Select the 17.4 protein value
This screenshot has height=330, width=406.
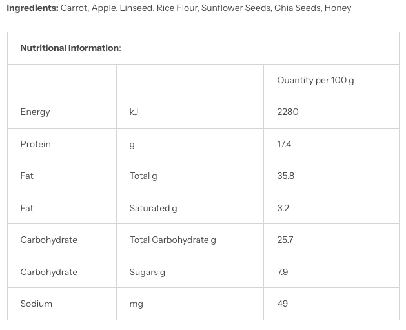click(x=284, y=144)
